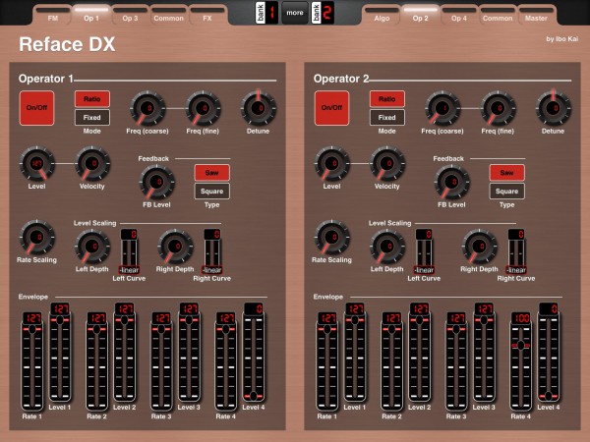The width and height of the screenshot is (590, 442).
Task: Choose Saw feedback type for Operator 1
Action: [211, 173]
